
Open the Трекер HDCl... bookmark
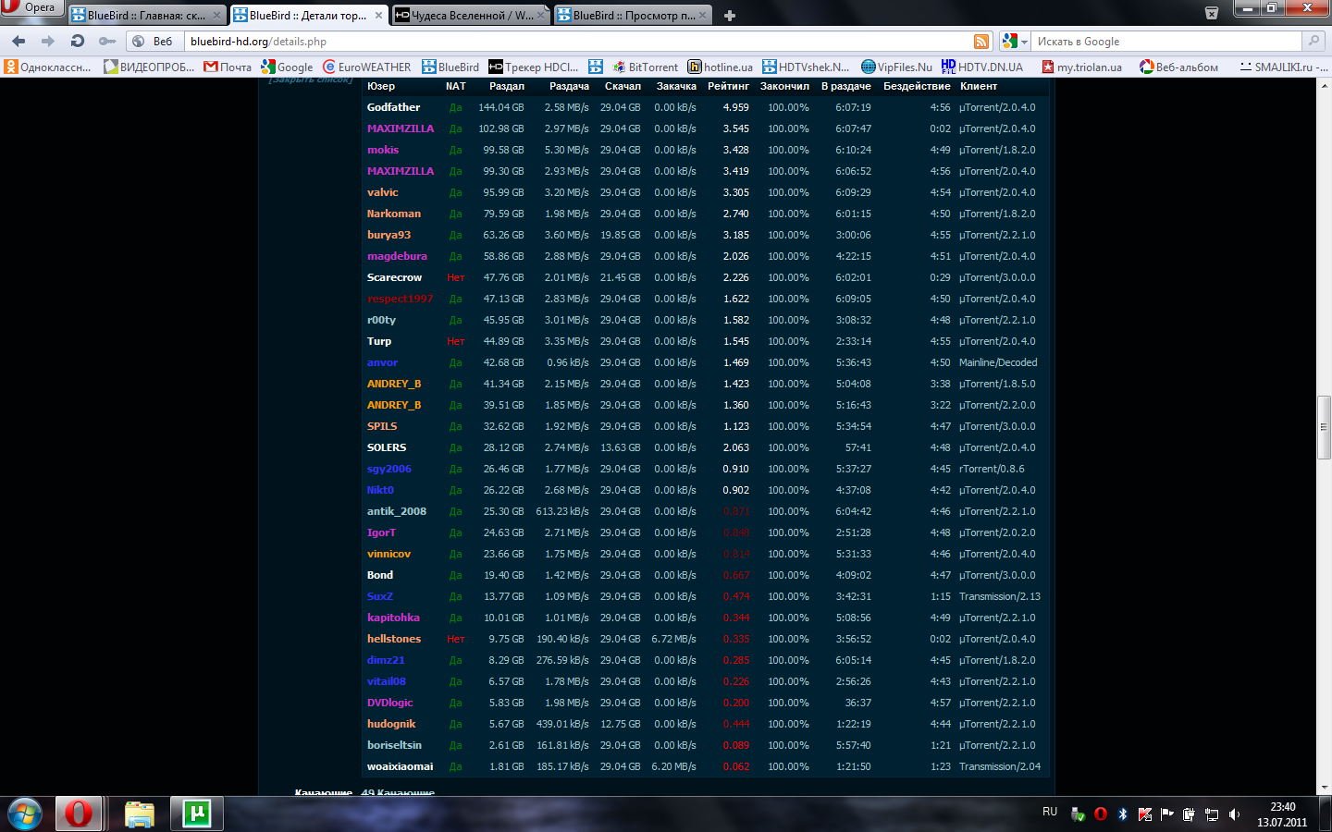click(x=534, y=67)
